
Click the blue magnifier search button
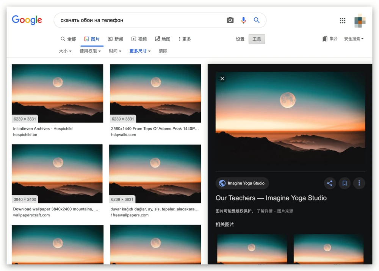click(257, 20)
